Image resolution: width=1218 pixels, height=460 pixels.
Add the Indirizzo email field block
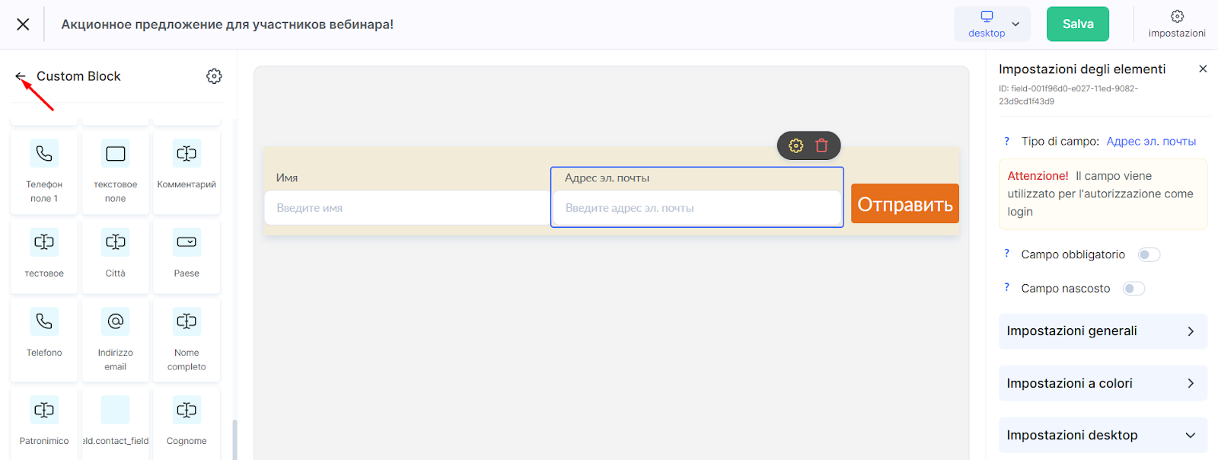pos(116,340)
